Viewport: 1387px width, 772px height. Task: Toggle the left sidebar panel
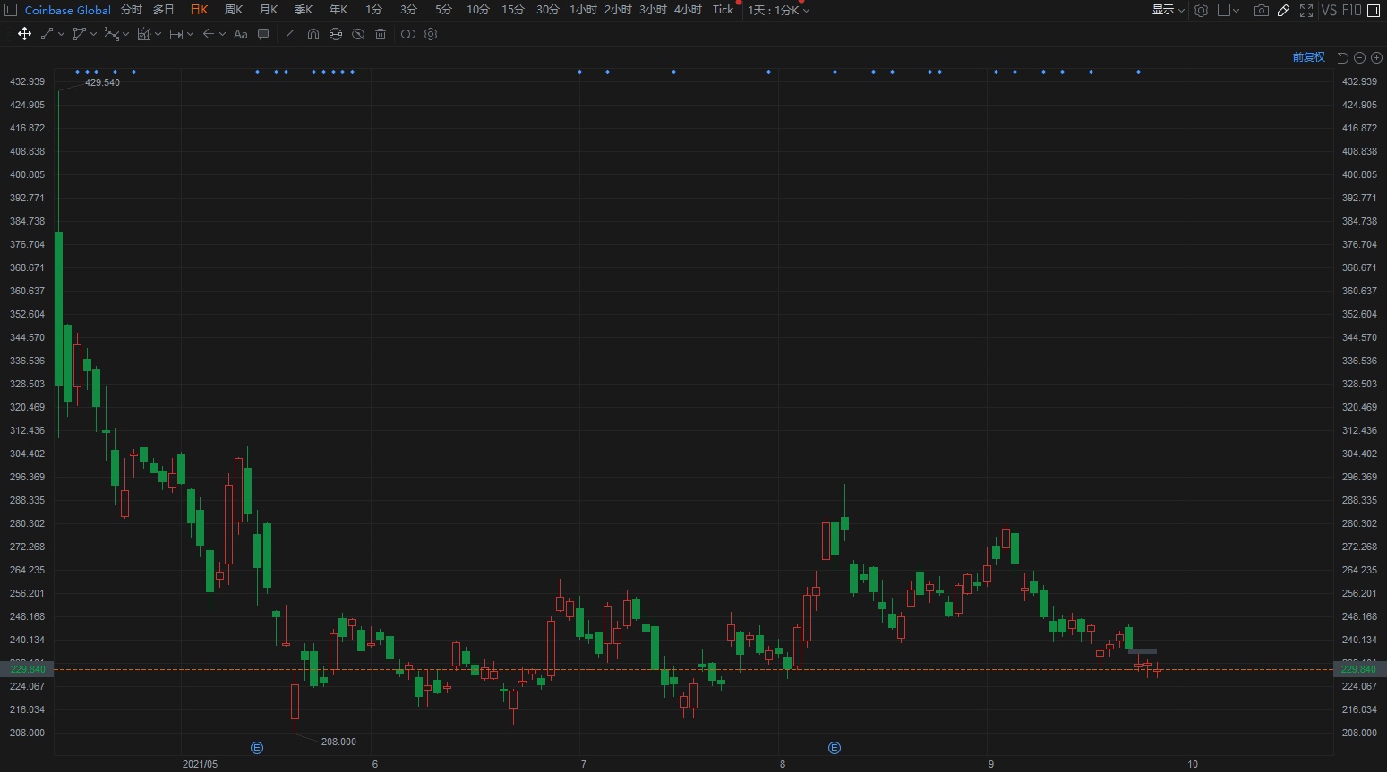point(11,10)
